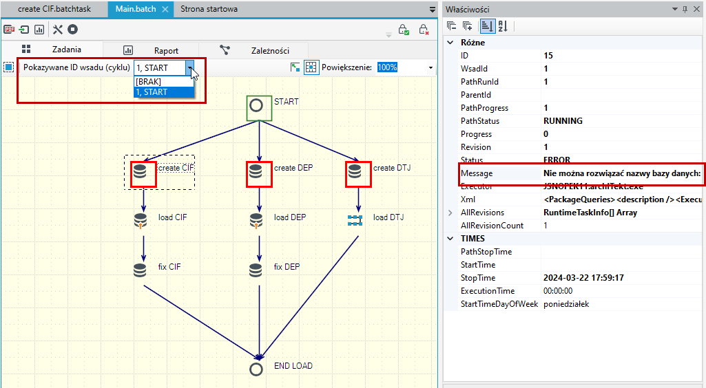Screen dimensions: 706x388
Task: Select the load CIF task icon
Action: pyautogui.click(x=140, y=221)
